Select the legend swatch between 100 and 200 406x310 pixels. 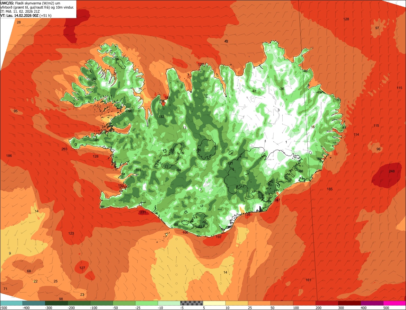point(304,303)
